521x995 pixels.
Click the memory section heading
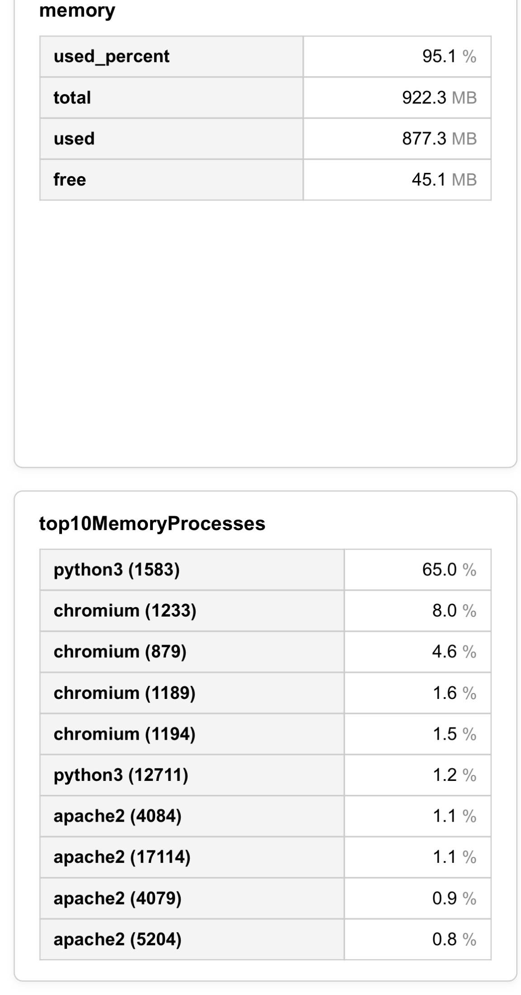[x=77, y=11]
